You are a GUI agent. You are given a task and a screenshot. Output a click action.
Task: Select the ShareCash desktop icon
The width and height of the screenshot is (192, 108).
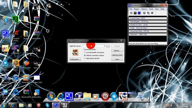click(26, 79)
